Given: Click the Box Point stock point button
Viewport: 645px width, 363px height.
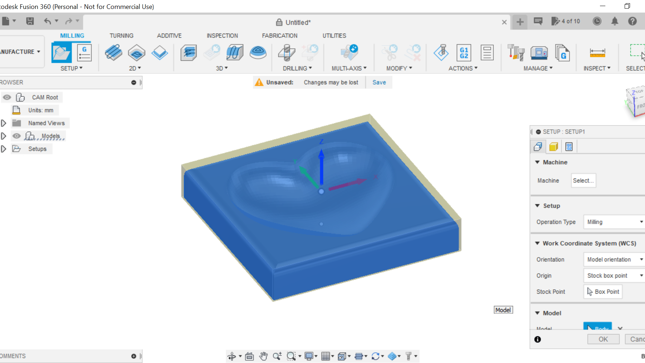Looking at the screenshot, I should pos(603,292).
